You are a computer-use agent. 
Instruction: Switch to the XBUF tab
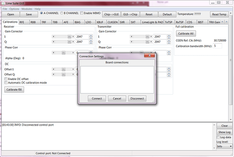click(x=101, y=22)
